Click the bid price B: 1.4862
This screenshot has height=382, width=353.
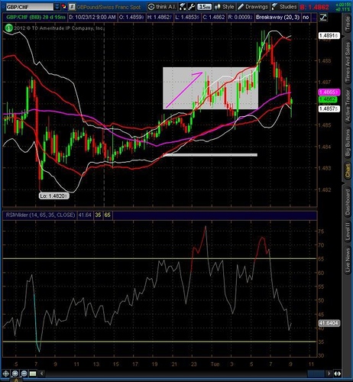pos(315,7)
